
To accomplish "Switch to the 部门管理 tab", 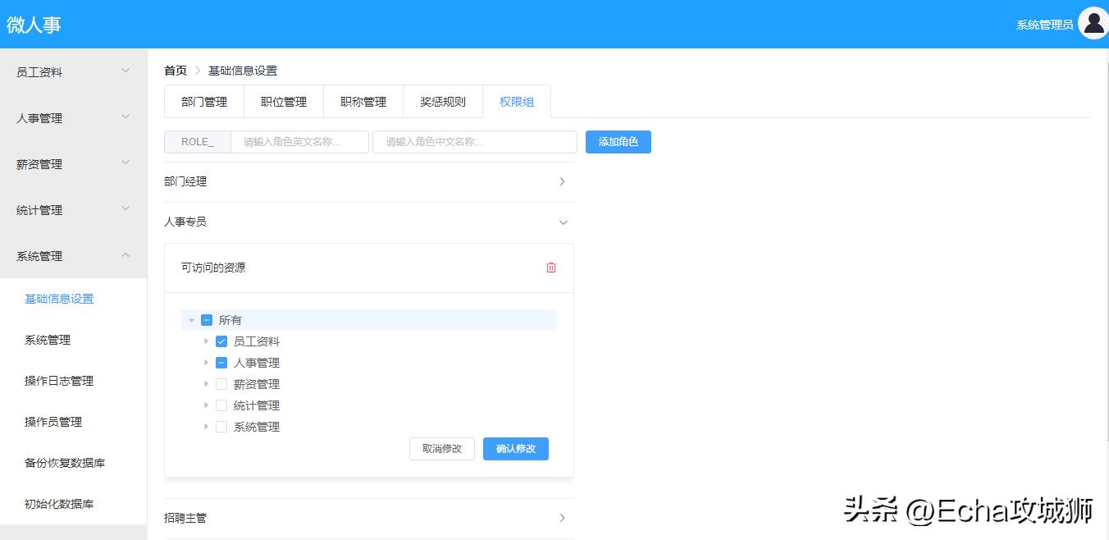I will tap(203, 101).
